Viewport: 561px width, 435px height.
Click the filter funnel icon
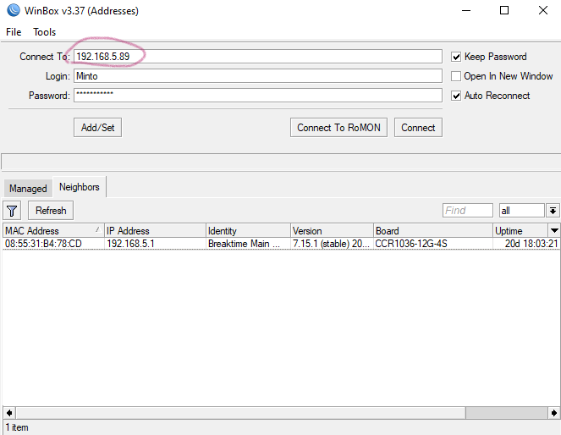(x=12, y=211)
